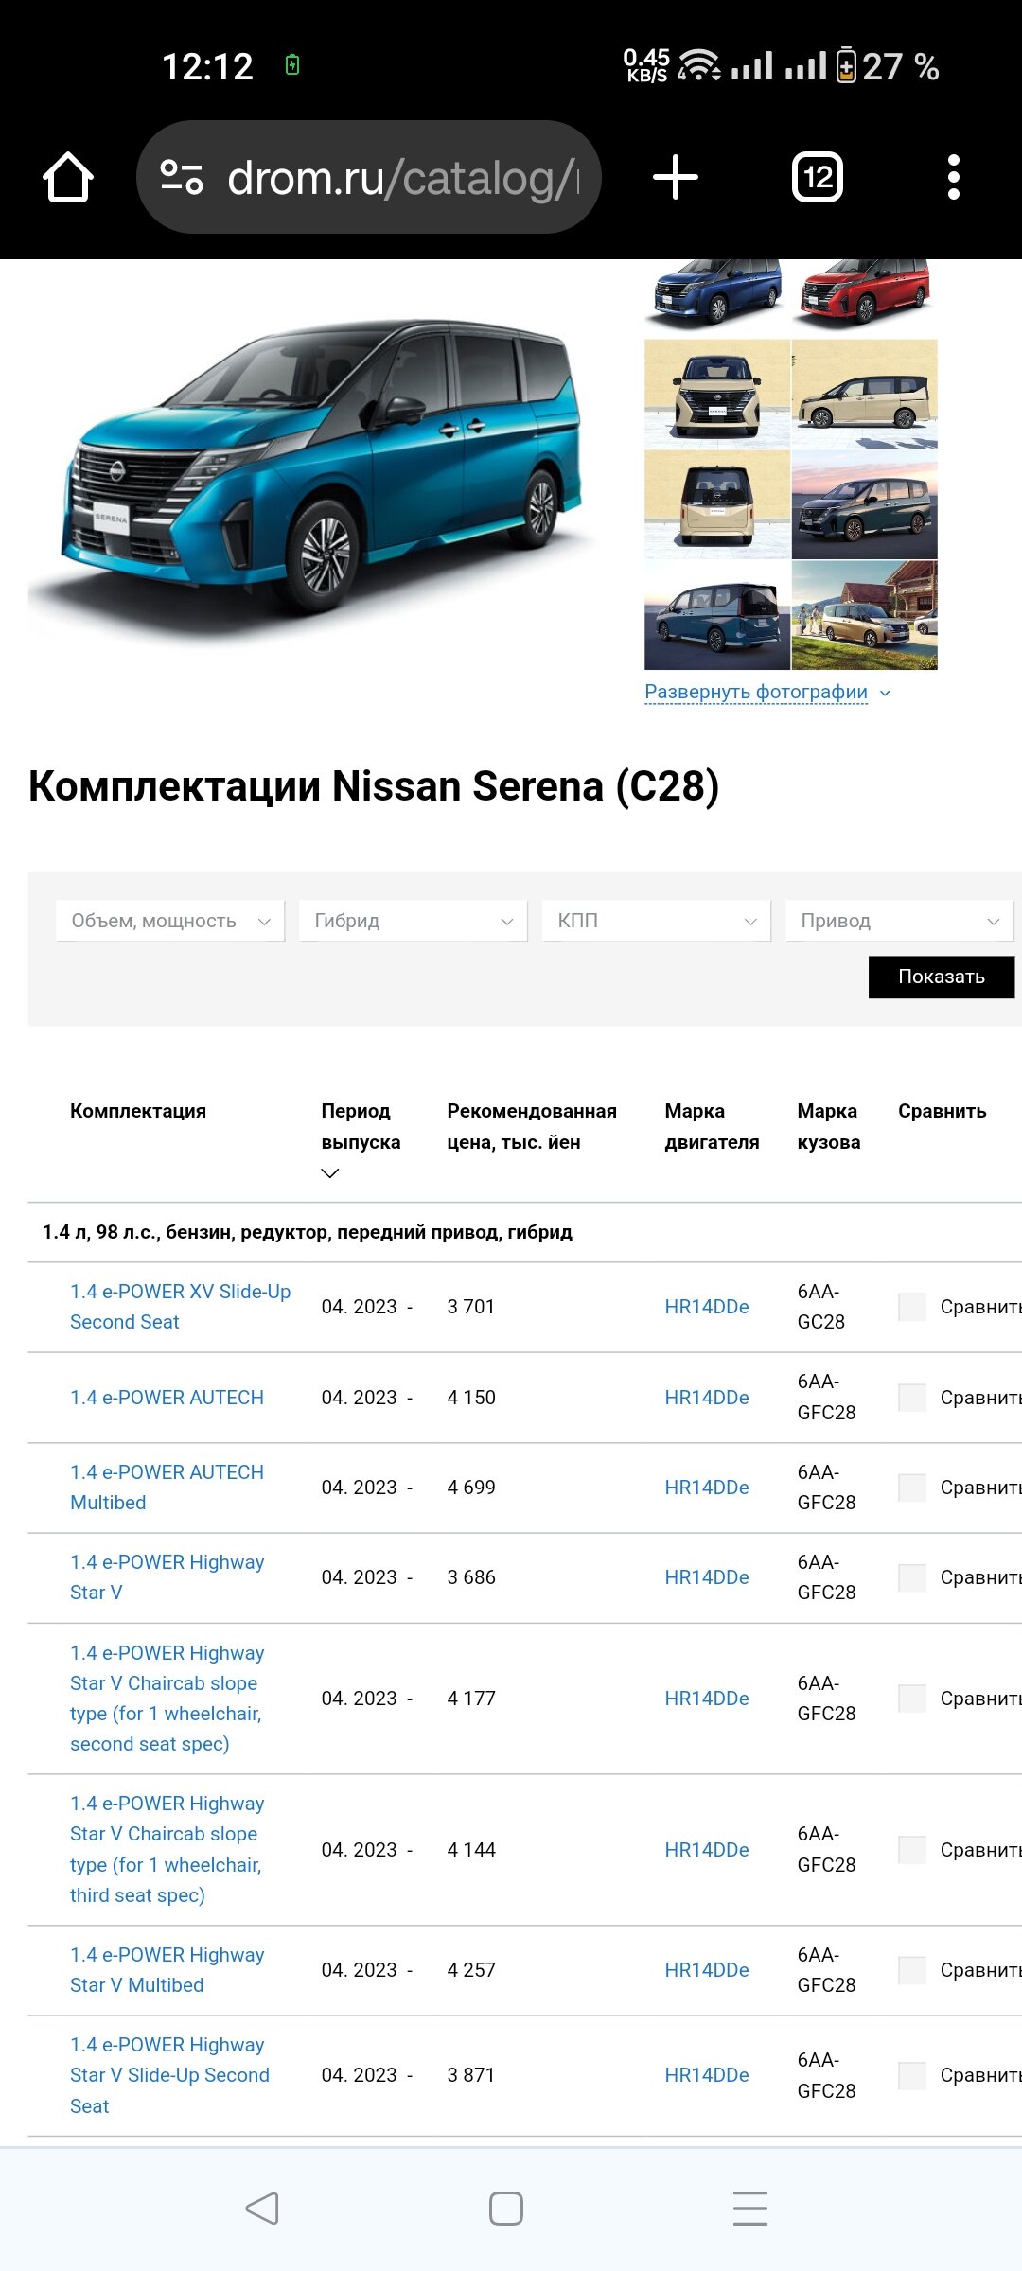Tap the address bar with drom.ru URL
This screenshot has height=2271, width=1022.
pos(369,177)
